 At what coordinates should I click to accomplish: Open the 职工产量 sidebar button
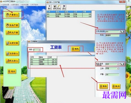(x=12, y=32)
